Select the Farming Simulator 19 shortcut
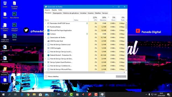The height and width of the screenshot is (97, 172). (5, 71)
